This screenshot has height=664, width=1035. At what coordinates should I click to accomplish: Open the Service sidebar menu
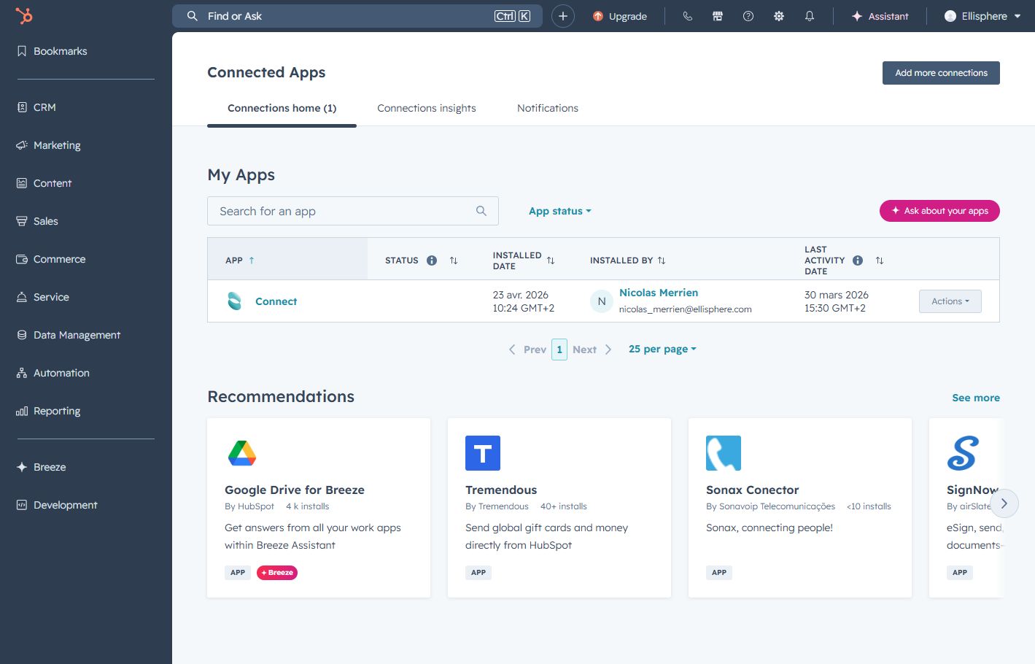[43, 297]
